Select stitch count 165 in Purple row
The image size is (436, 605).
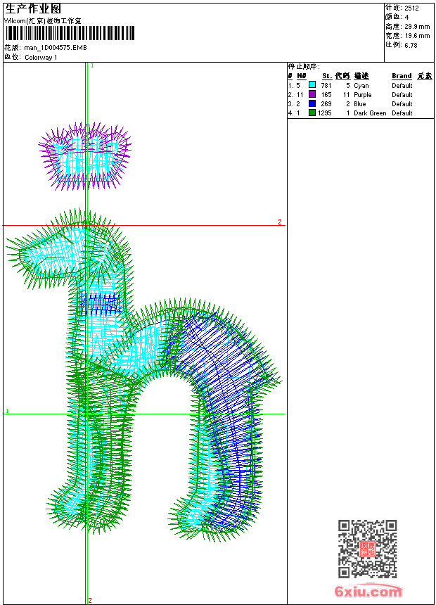(326, 95)
